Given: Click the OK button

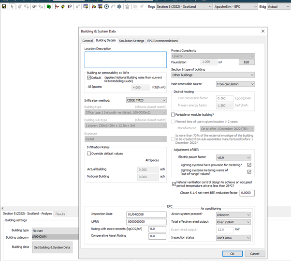Looking at the screenshot, I should [x=233, y=253].
